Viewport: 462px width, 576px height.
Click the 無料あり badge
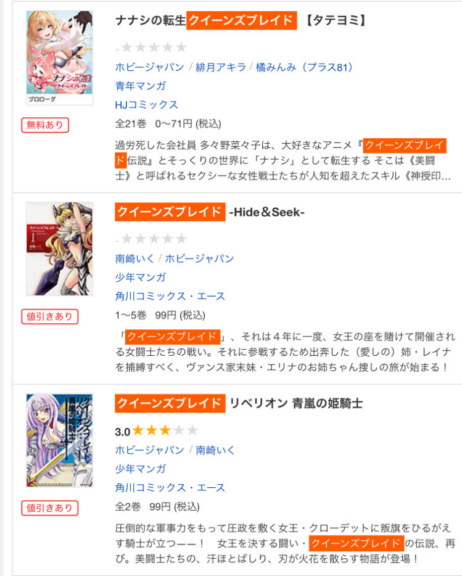point(45,125)
